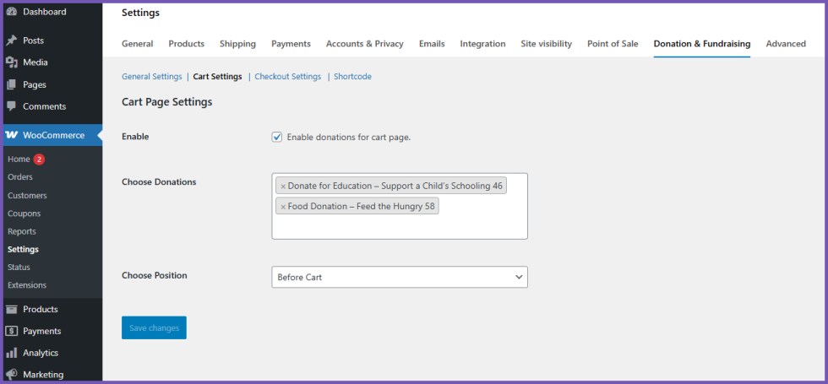Click the Posts pushpin icon
The height and width of the screenshot is (384, 828).
pos(12,41)
